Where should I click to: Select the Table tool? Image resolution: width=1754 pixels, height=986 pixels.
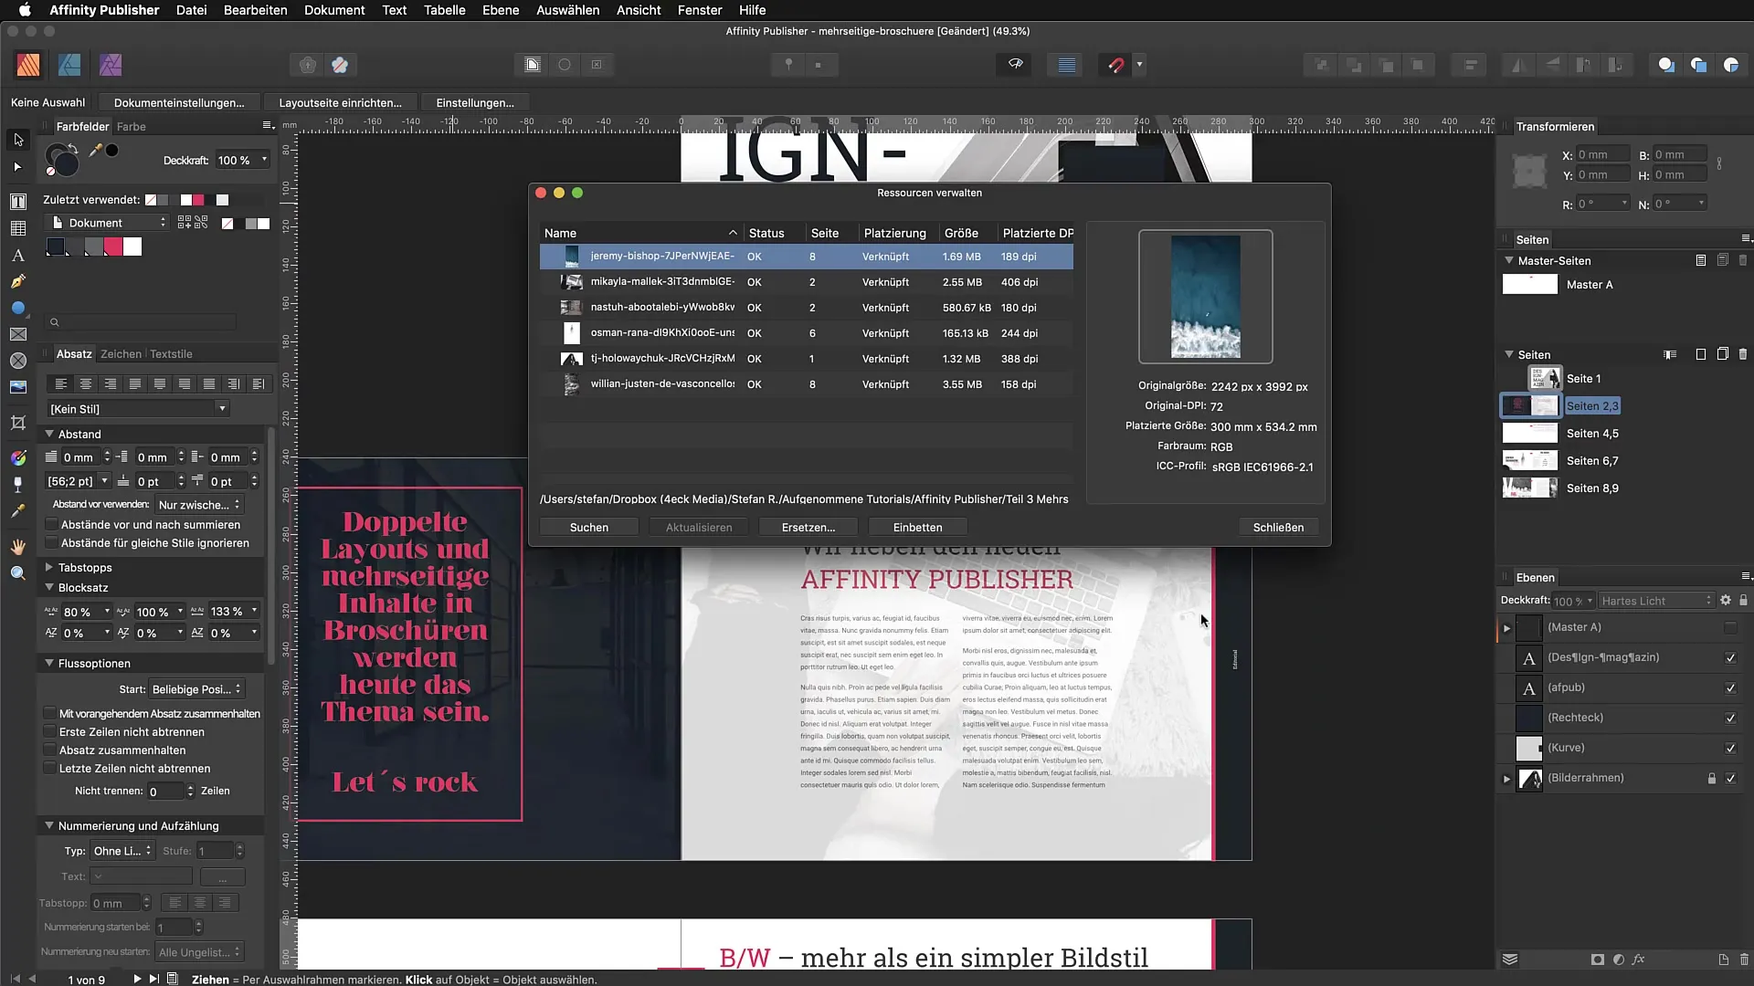(18, 228)
